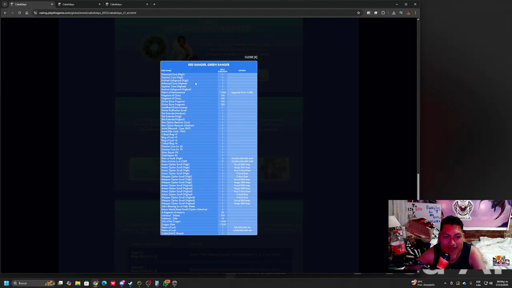Open Steam from the taskbar
Screen dimensions: 512x288
tap(130, 283)
